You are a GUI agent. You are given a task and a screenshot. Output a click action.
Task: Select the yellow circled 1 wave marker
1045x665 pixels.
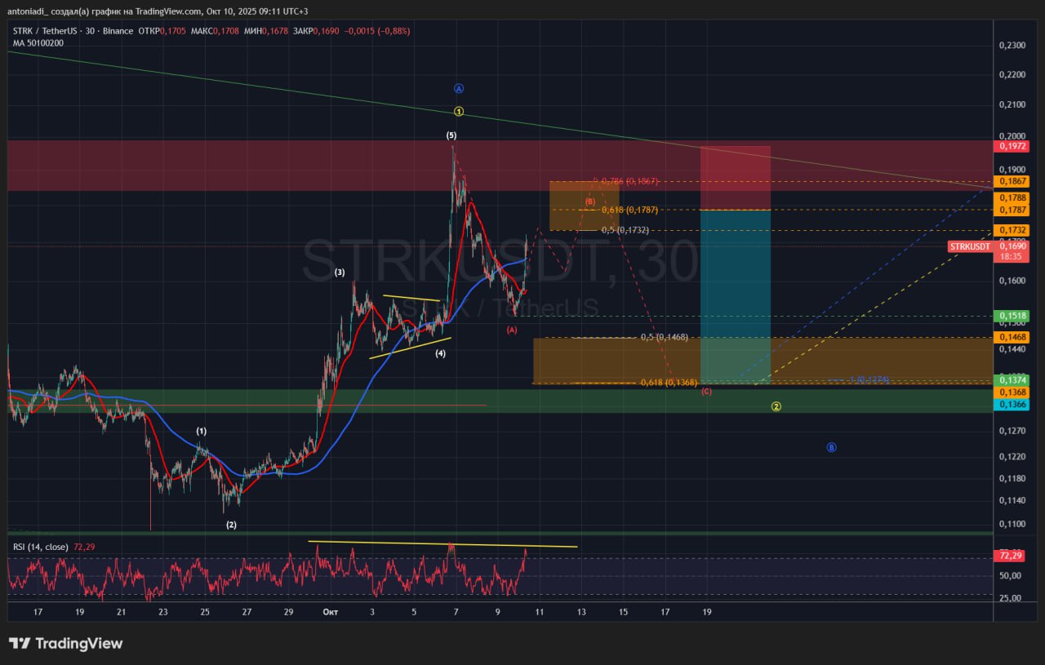point(459,111)
